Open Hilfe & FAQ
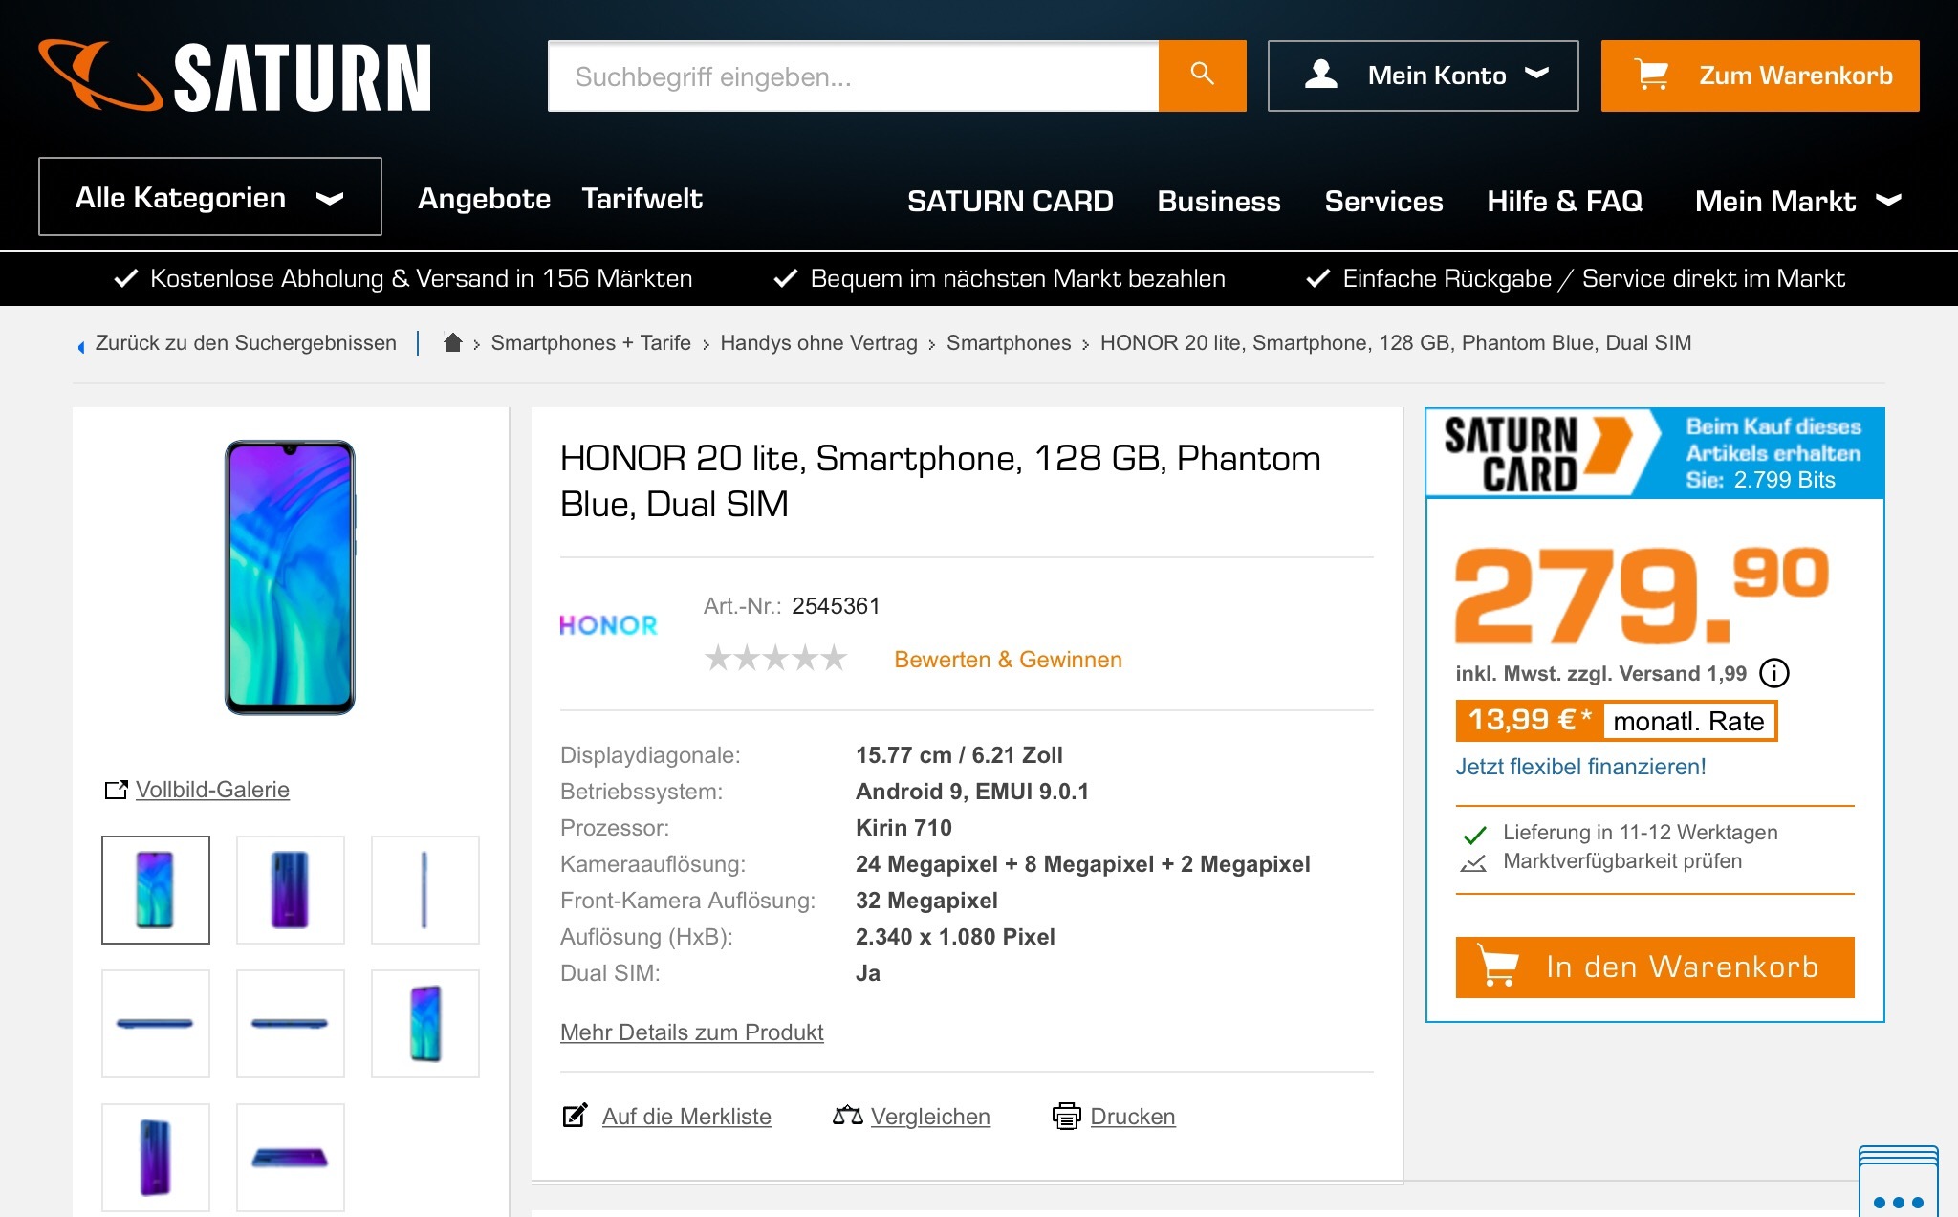This screenshot has height=1217, width=1958. [x=1564, y=201]
